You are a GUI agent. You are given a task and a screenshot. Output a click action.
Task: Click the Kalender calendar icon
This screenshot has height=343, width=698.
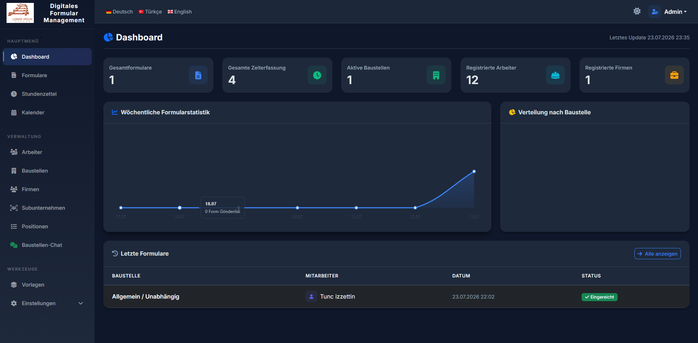click(x=14, y=112)
